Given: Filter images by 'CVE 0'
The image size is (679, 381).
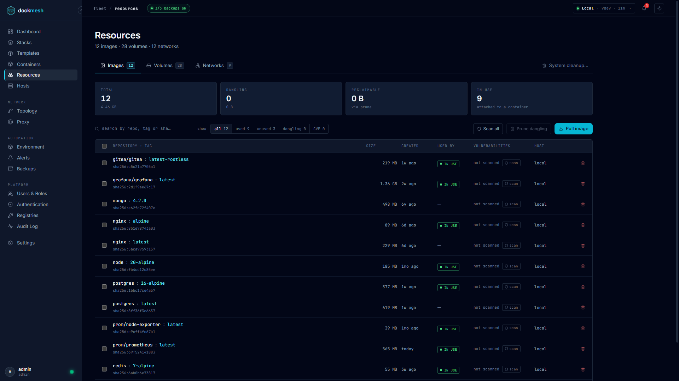Looking at the screenshot, I should pyautogui.click(x=319, y=129).
